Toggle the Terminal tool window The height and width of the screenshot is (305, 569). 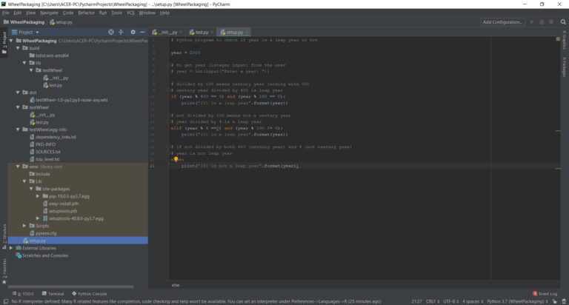(54, 294)
